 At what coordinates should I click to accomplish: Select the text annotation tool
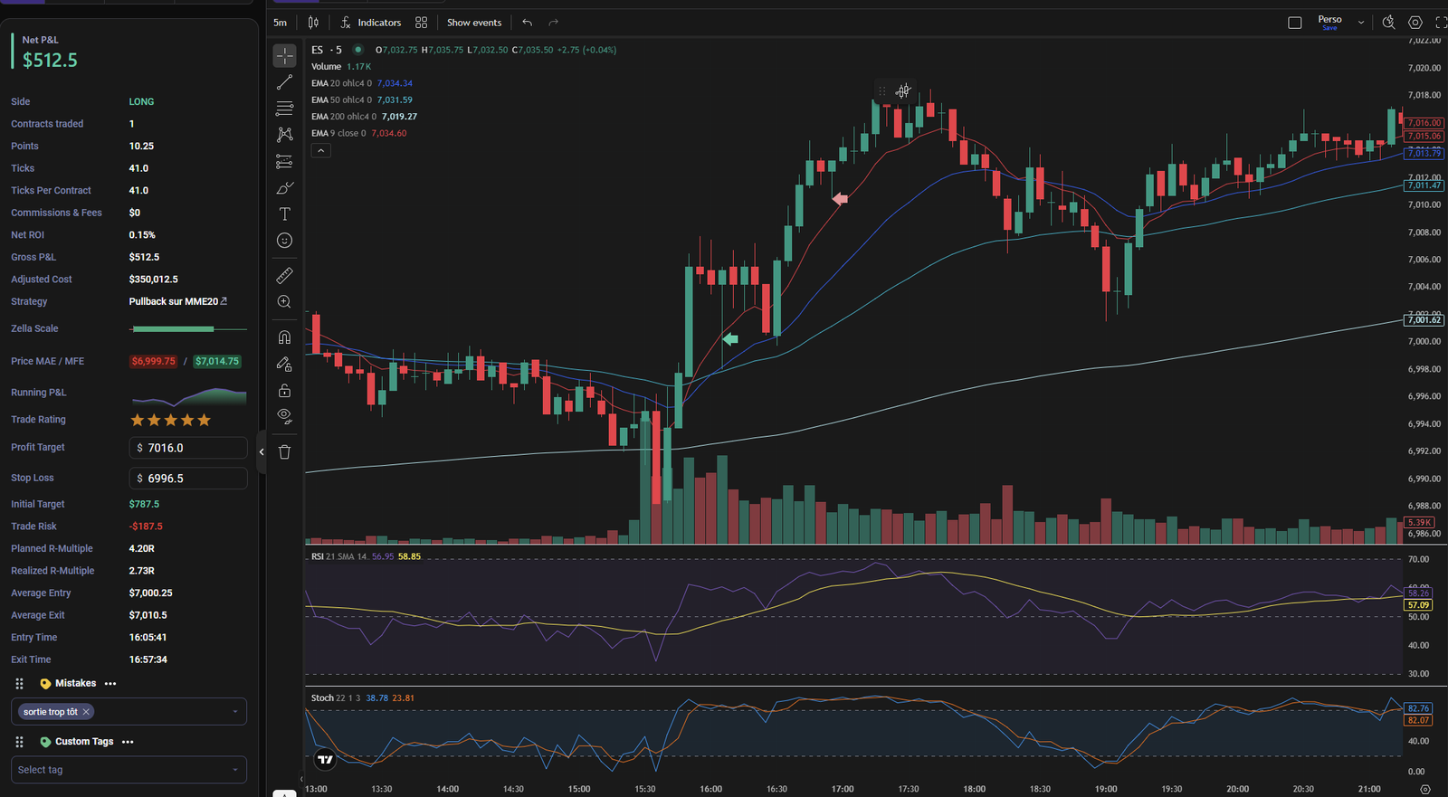[284, 214]
